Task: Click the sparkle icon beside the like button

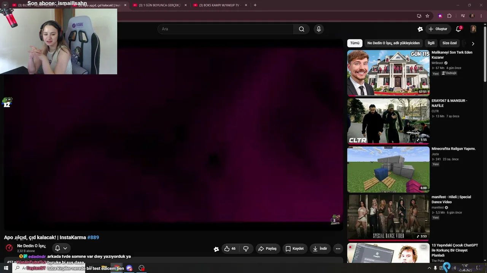Action: pyautogui.click(x=216, y=249)
